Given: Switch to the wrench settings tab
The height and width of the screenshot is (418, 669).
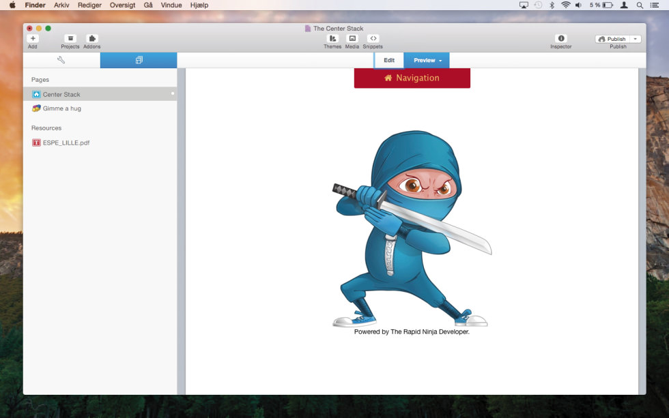Looking at the screenshot, I should point(61,60).
